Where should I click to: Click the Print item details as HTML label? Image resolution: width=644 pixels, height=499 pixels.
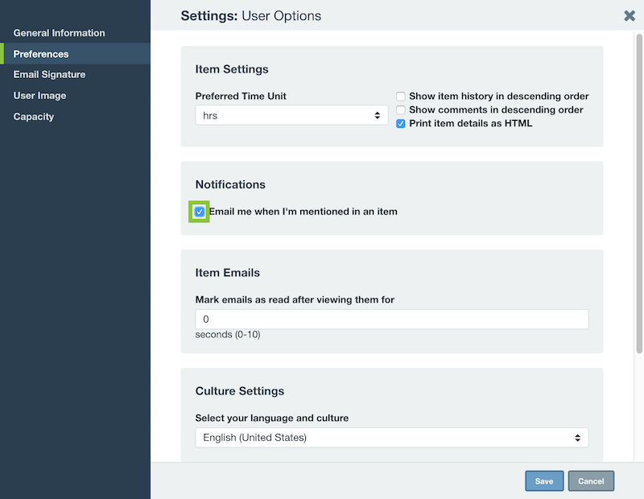coord(471,123)
